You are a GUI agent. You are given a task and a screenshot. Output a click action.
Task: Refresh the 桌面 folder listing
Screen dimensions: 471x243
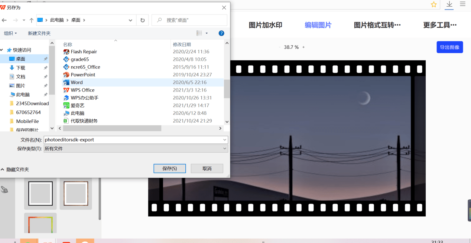click(x=142, y=20)
